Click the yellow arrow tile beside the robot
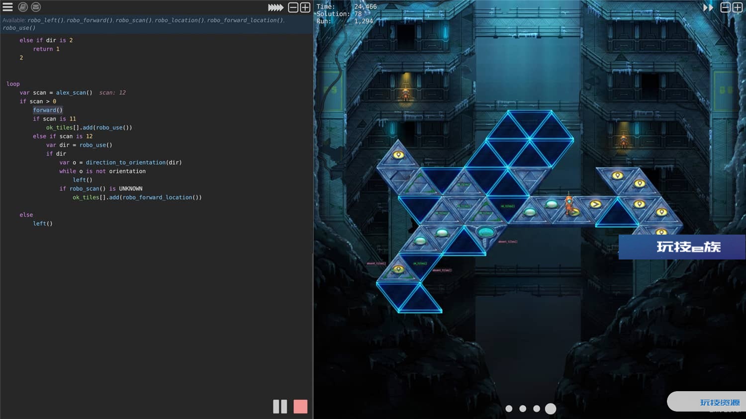 click(x=595, y=204)
